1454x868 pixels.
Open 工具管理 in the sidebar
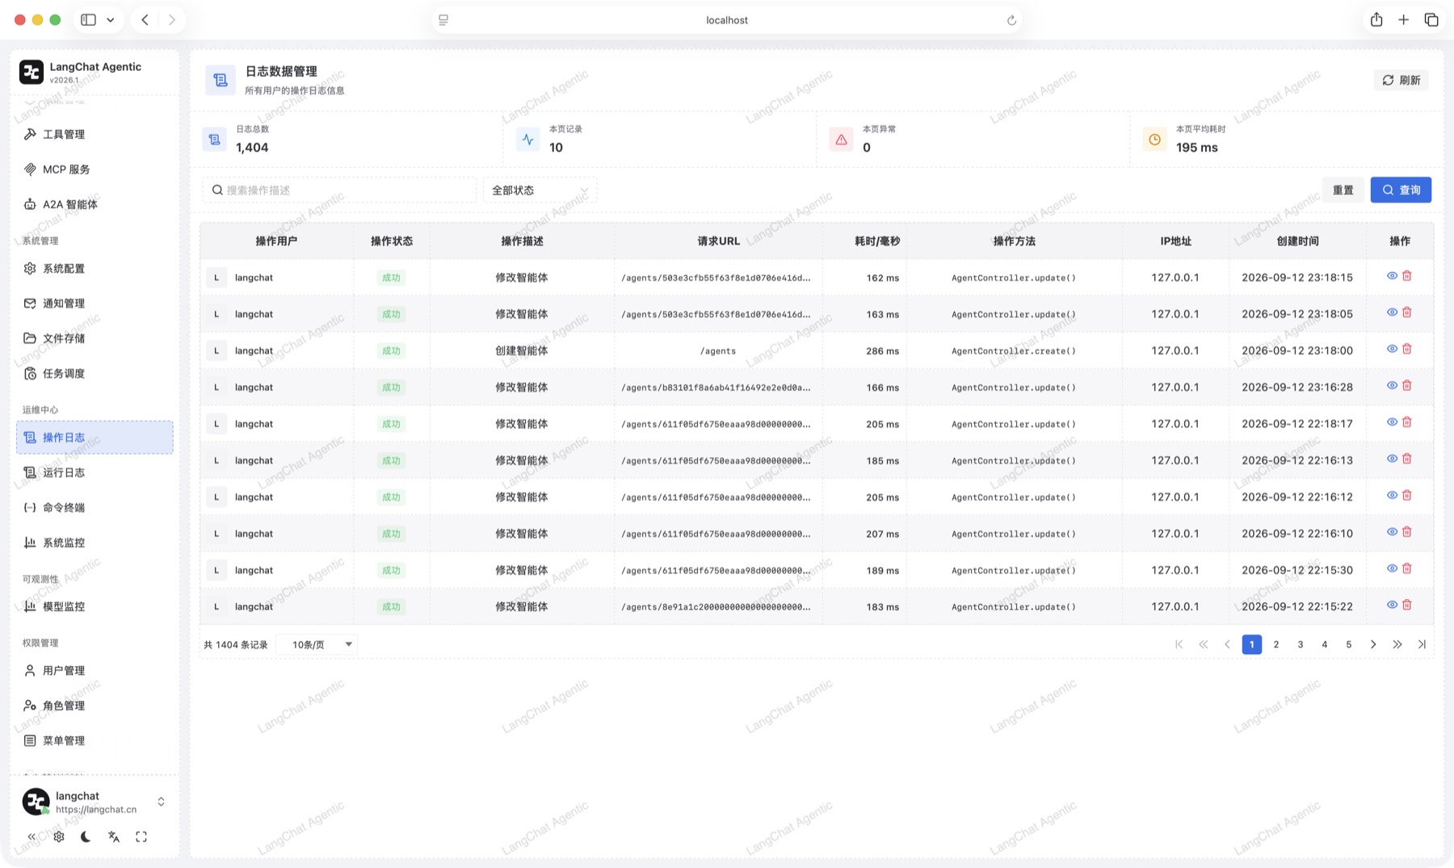pyautogui.click(x=95, y=134)
